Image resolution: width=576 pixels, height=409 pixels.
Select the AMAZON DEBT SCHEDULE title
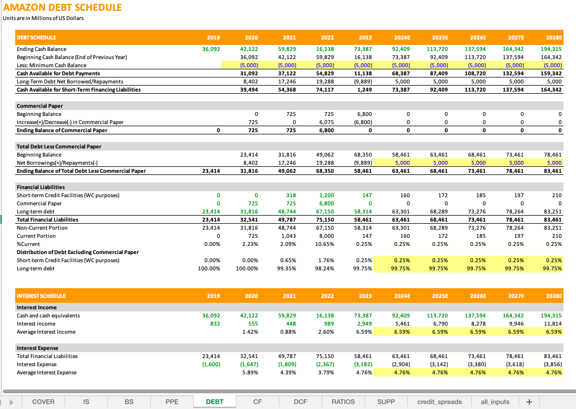tap(62, 8)
